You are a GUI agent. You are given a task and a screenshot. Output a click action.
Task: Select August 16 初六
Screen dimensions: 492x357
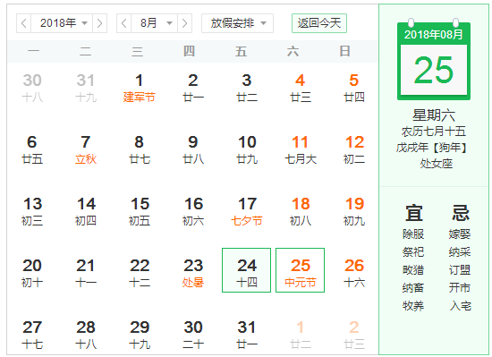click(193, 211)
